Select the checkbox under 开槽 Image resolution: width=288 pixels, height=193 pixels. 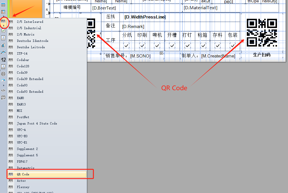click(x=172, y=45)
